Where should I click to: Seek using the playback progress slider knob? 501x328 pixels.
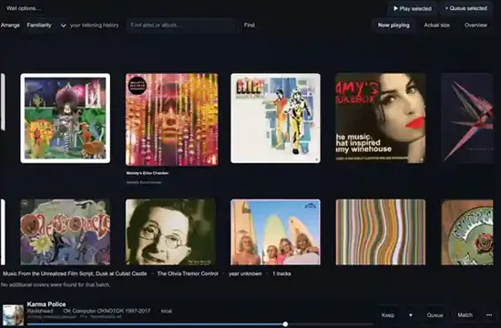point(285,324)
